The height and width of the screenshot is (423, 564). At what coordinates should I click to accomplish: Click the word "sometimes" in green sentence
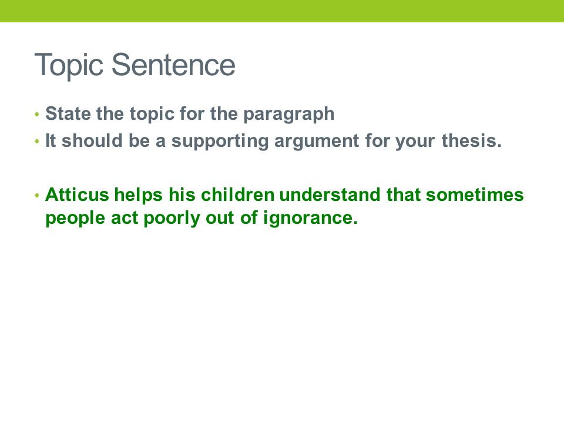475,194
